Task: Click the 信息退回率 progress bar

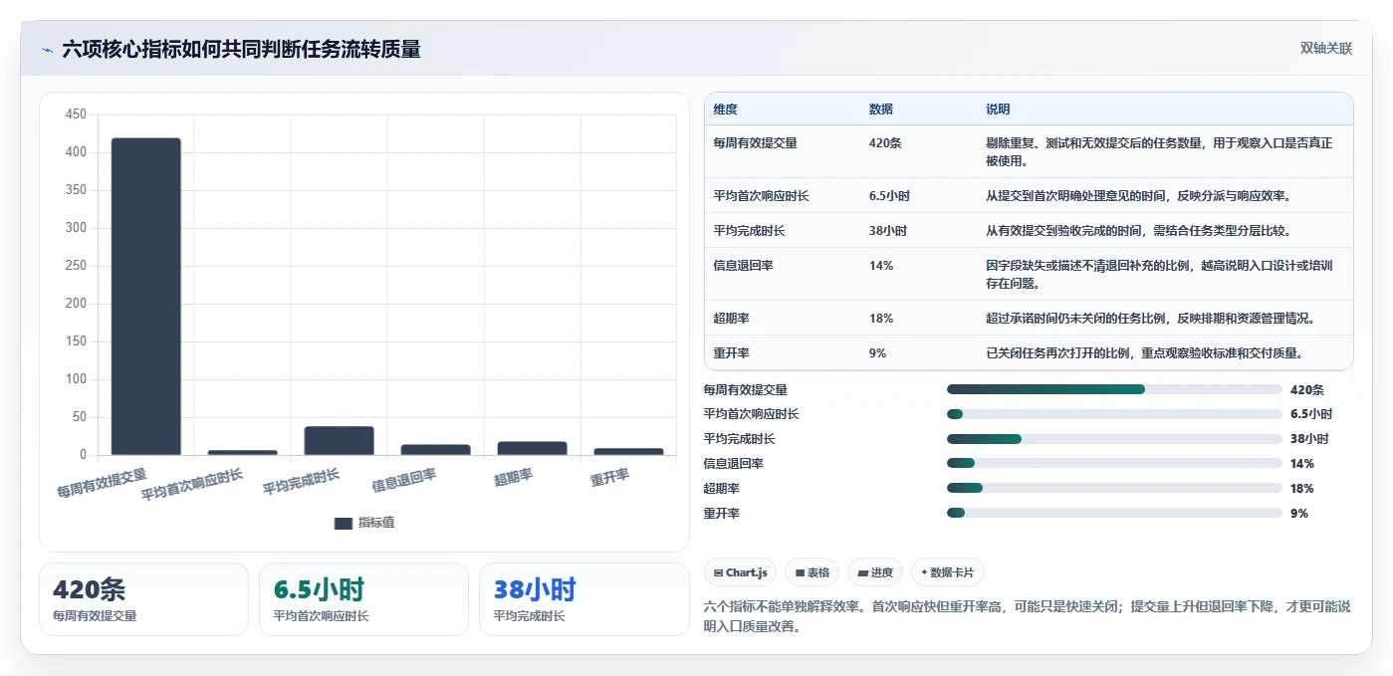Action: point(1114,464)
